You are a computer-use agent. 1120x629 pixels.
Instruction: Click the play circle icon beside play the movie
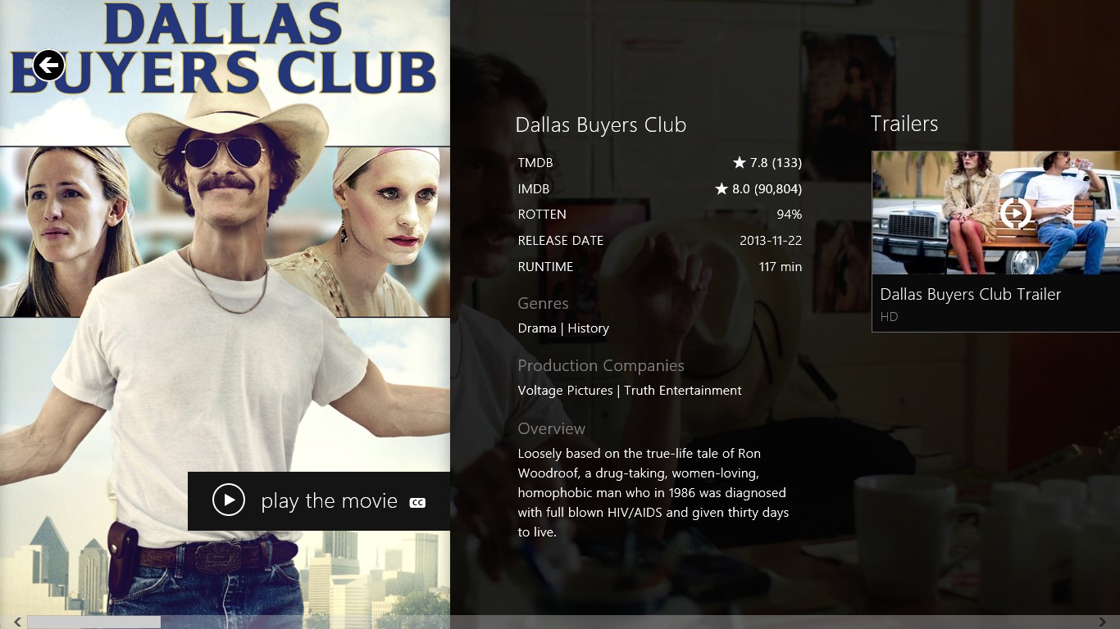(229, 500)
